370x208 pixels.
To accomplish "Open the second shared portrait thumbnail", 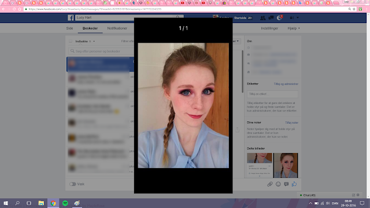I will (286, 165).
